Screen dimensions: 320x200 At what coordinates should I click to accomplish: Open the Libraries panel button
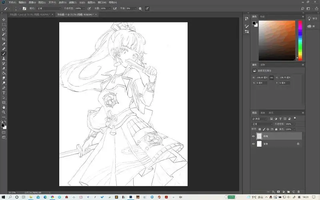(311, 26)
